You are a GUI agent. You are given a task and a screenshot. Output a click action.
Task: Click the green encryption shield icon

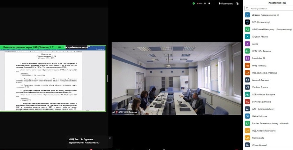pos(194,3)
